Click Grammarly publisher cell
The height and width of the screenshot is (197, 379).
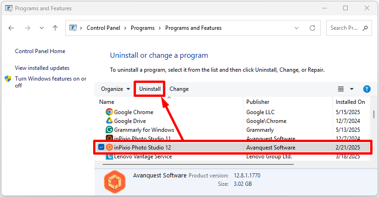coord(260,130)
